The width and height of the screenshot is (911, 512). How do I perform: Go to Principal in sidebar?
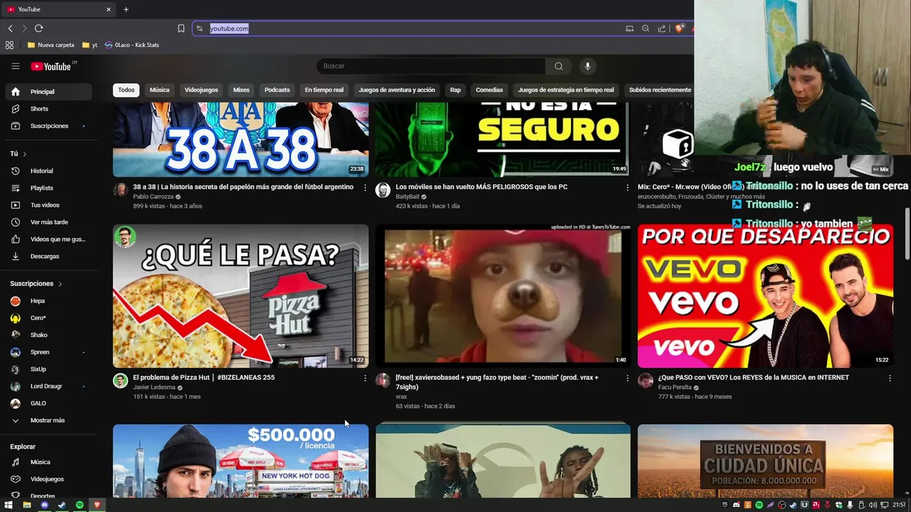point(48,92)
